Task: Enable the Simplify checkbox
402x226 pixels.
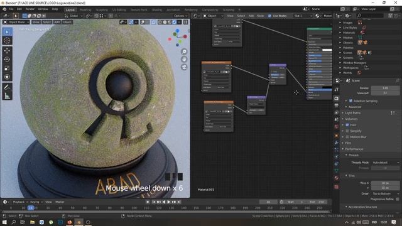Action: 347,131
